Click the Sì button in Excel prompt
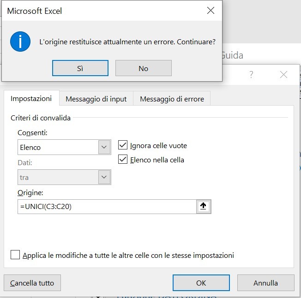301x298 pixels. [80, 68]
